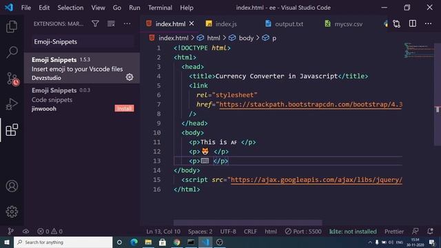The image size is (441, 248).
Task: Click the Windows taskbar search box
Action: 63,242
